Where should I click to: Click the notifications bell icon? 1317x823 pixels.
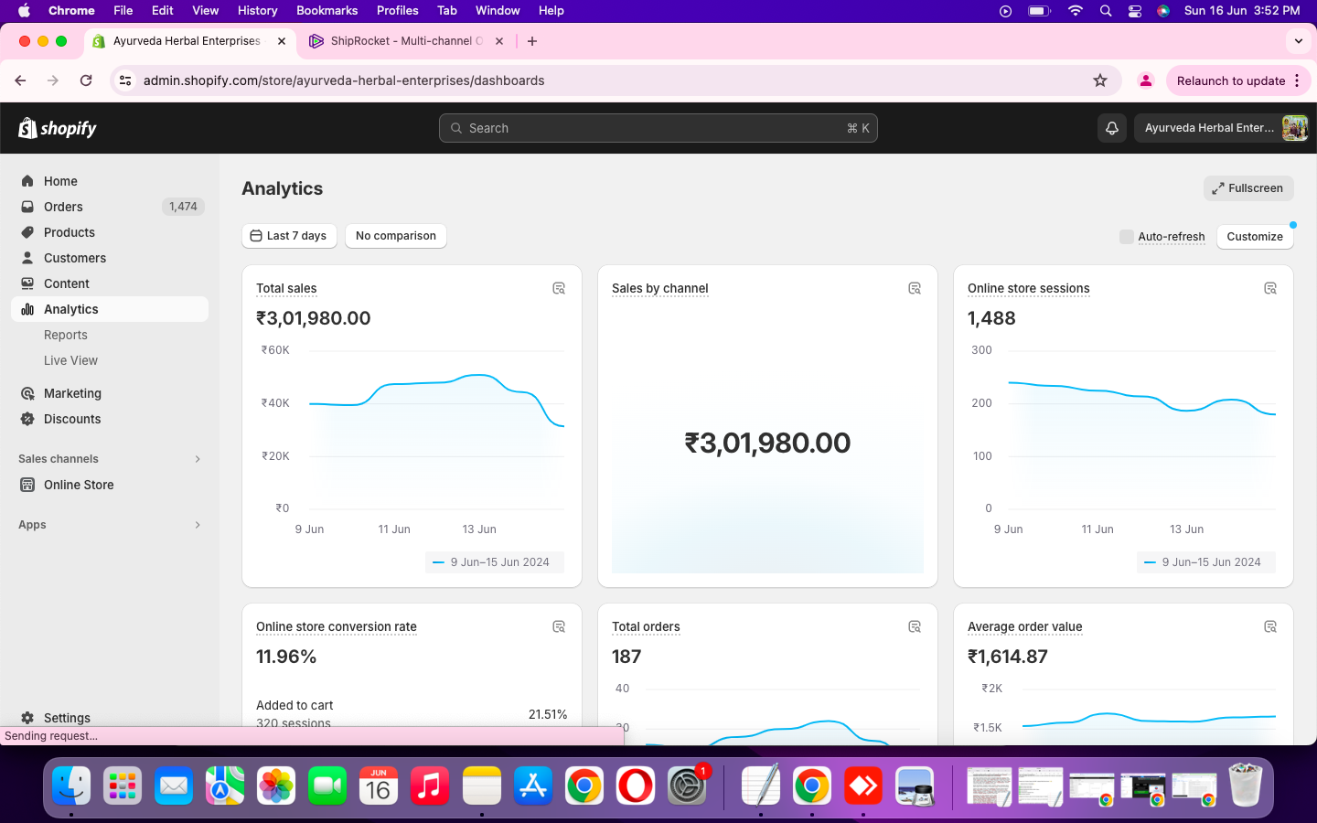[x=1112, y=128]
